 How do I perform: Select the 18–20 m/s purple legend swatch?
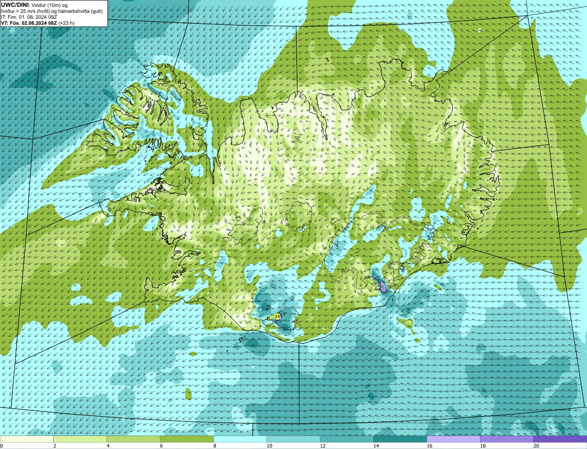pos(507,439)
